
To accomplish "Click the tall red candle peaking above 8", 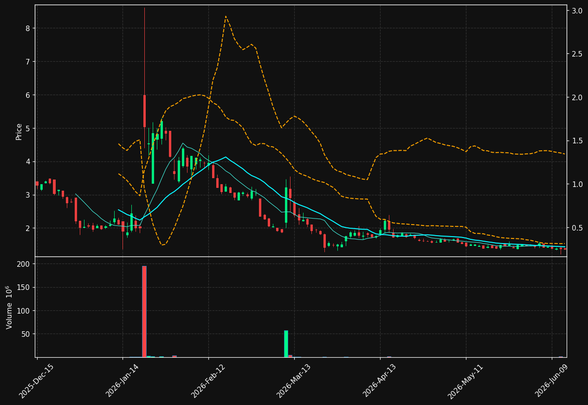I will (144, 111).
